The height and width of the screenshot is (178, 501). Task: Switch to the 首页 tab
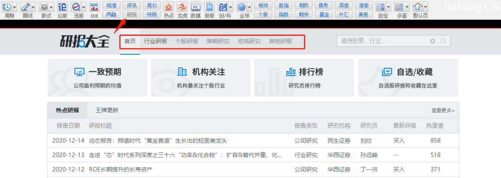(130, 41)
